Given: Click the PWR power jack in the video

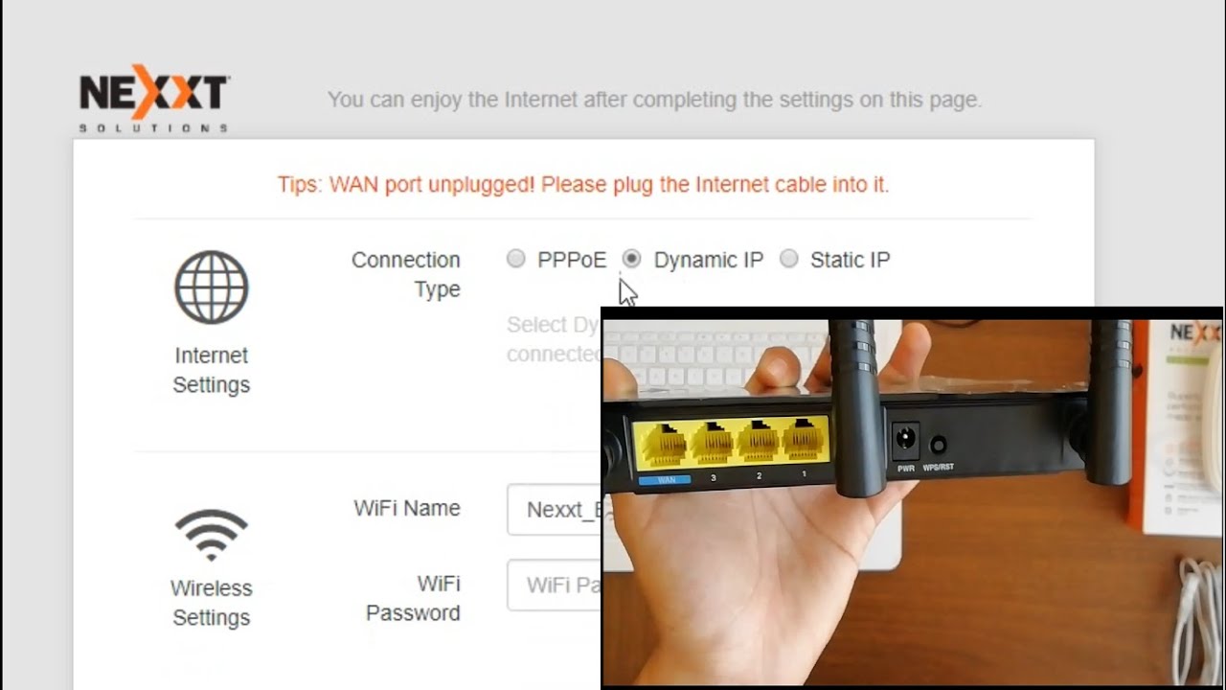Looking at the screenshot, I should pos(905,442).
